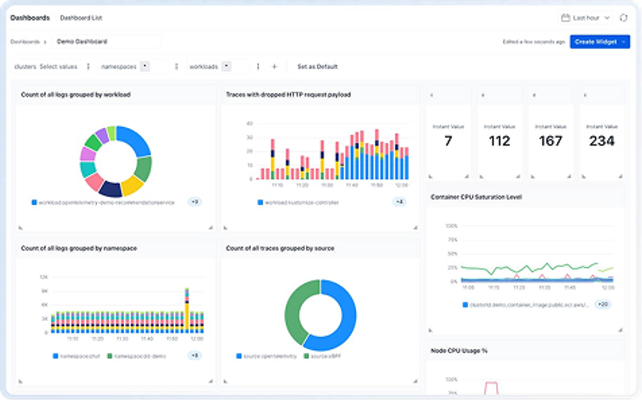Grab bottom-right corner handle of dropped HTTP payload widget
The image size is (642, 400).
[415, 227]
